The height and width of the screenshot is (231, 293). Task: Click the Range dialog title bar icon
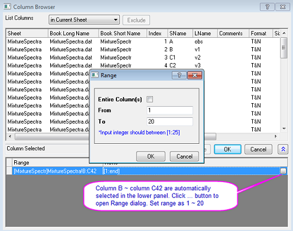point(95,75)
